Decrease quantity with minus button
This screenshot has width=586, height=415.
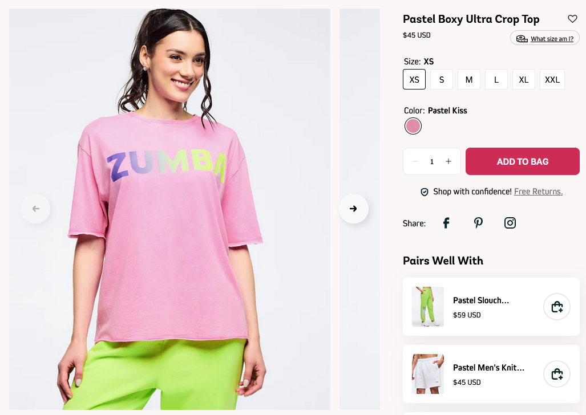pyautogui.click(x=415, y=161)
